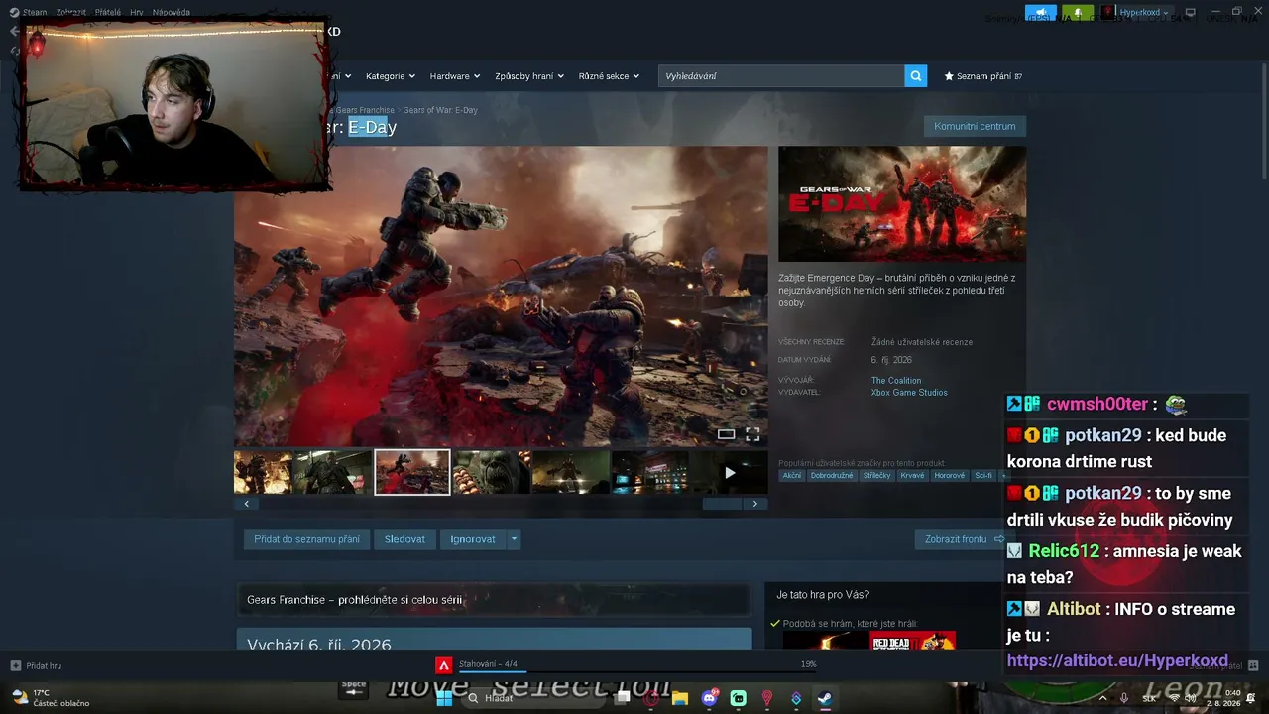This screenshot has height=714, width=1269.
Task: Open Seznam přání wishlist
Action: 982,76
